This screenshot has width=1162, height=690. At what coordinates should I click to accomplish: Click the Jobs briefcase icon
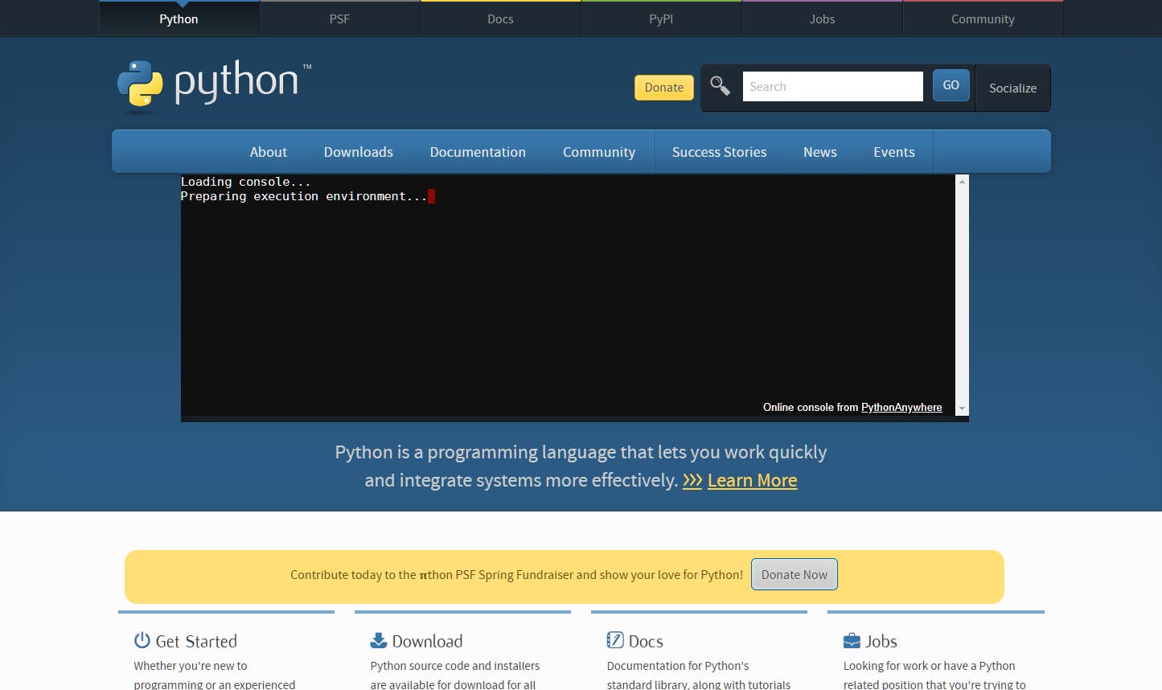[x=852, y=641]
